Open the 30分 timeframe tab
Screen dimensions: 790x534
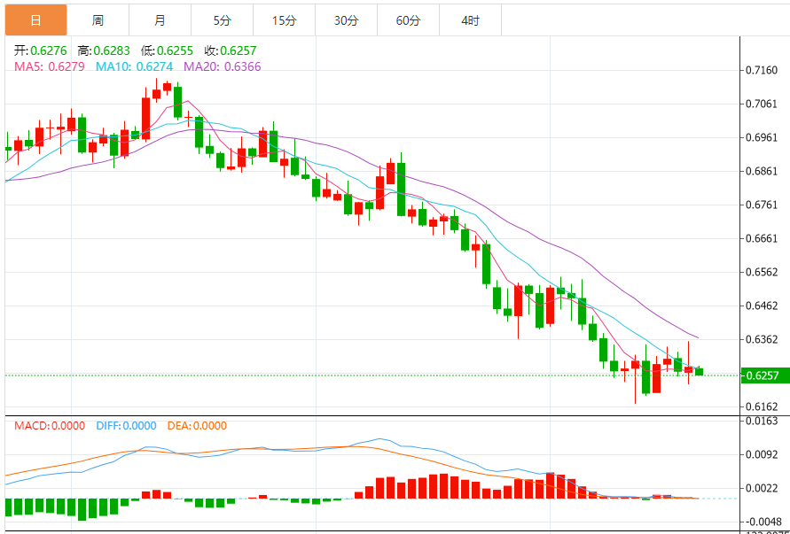click(x=346, y=20)
